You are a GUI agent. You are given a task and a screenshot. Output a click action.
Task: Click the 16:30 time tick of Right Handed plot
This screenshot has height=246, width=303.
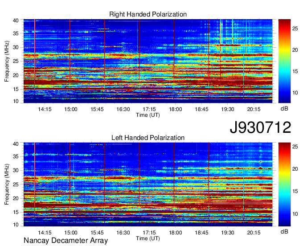coord(123,109)
